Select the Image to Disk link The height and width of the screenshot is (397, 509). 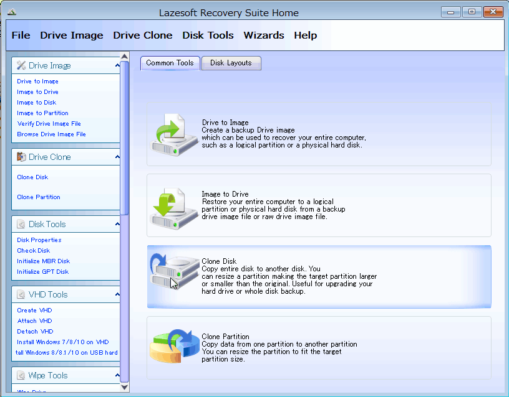[37, 102]
